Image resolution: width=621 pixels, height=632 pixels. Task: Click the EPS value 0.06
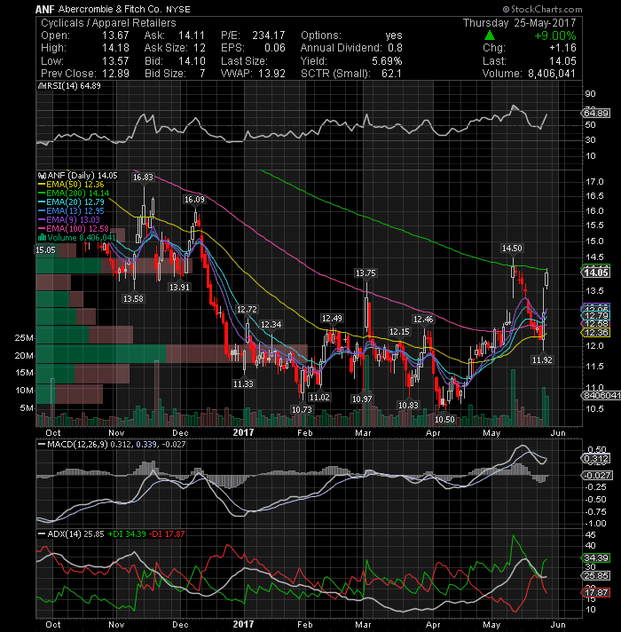(275, 48)
